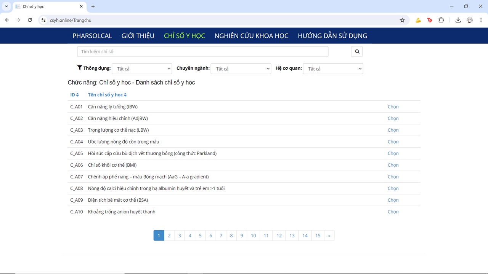Screen dimensions: 488x274
Task: Go back with browser back arrow
Action: 7,20
